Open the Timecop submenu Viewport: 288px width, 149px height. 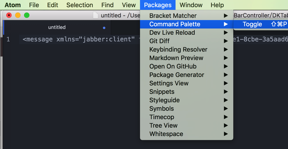coord(186,117)
